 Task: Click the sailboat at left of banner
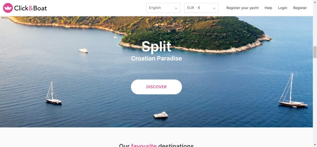53,93
